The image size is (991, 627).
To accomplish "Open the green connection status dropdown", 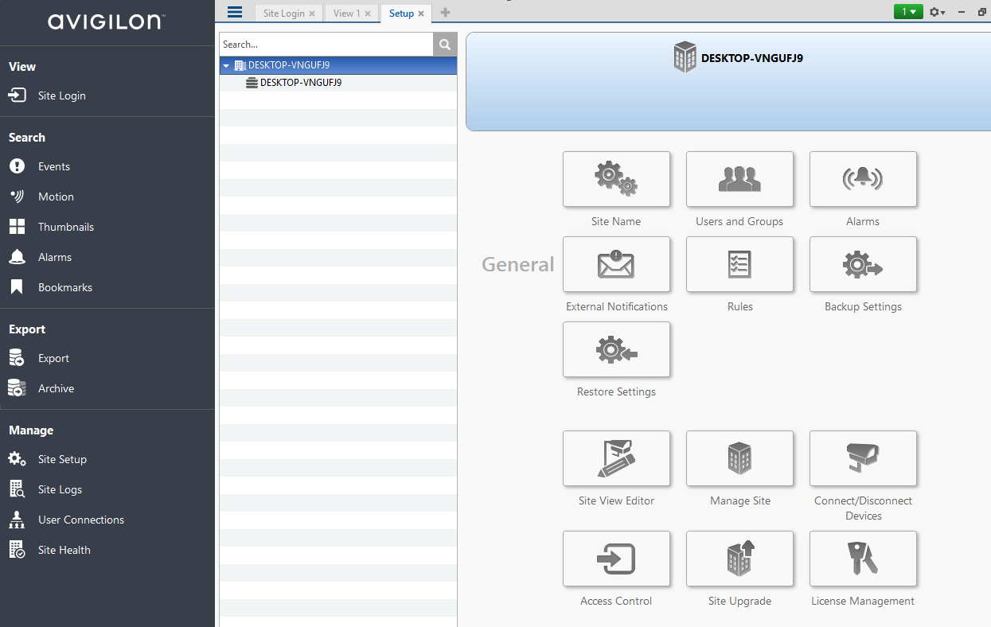I will point(908,12).
